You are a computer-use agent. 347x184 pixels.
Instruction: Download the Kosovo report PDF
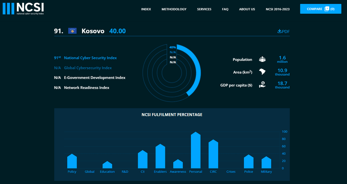(283, 31)
